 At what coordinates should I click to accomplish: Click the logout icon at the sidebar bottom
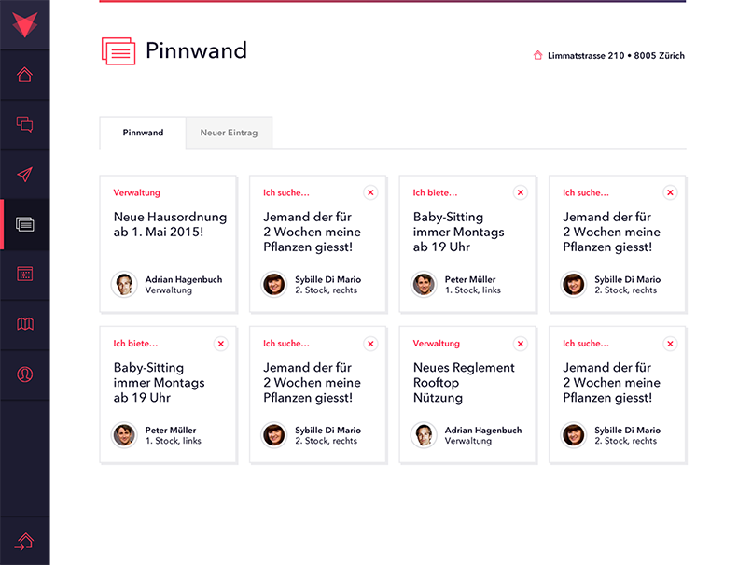pos(24,541)
